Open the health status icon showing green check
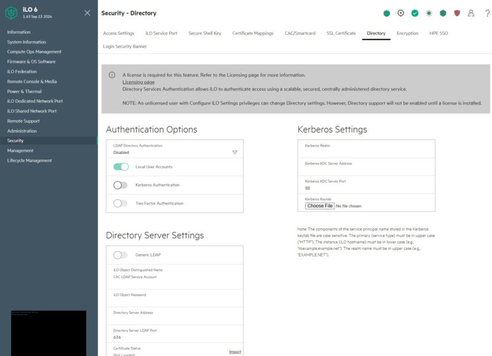The image size is (492, 356). 416,12
